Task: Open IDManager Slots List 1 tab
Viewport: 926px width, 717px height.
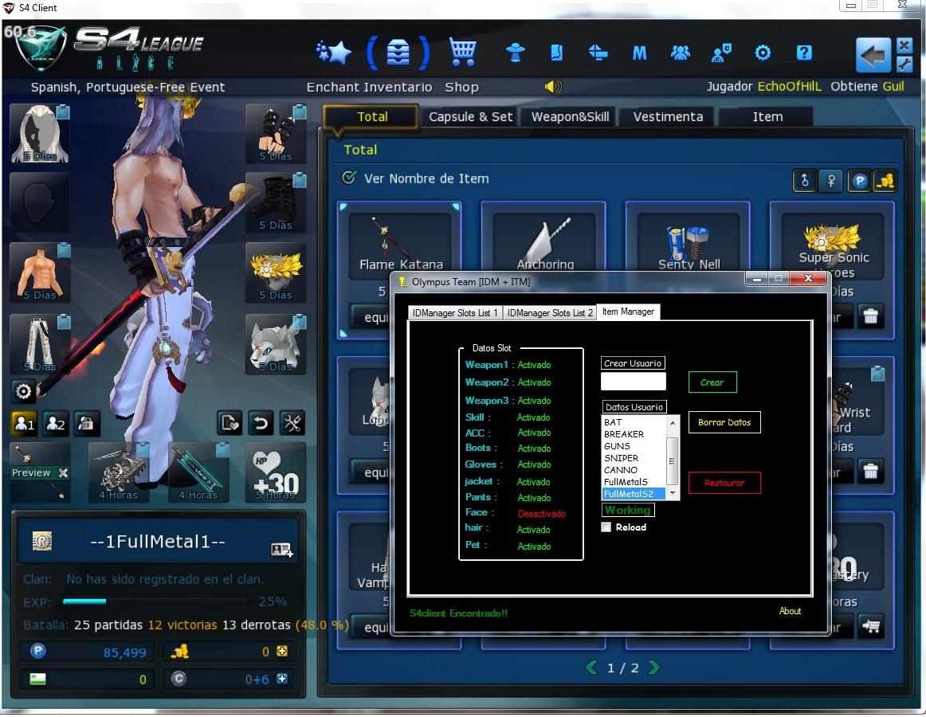Action: [x=455, y=313]
